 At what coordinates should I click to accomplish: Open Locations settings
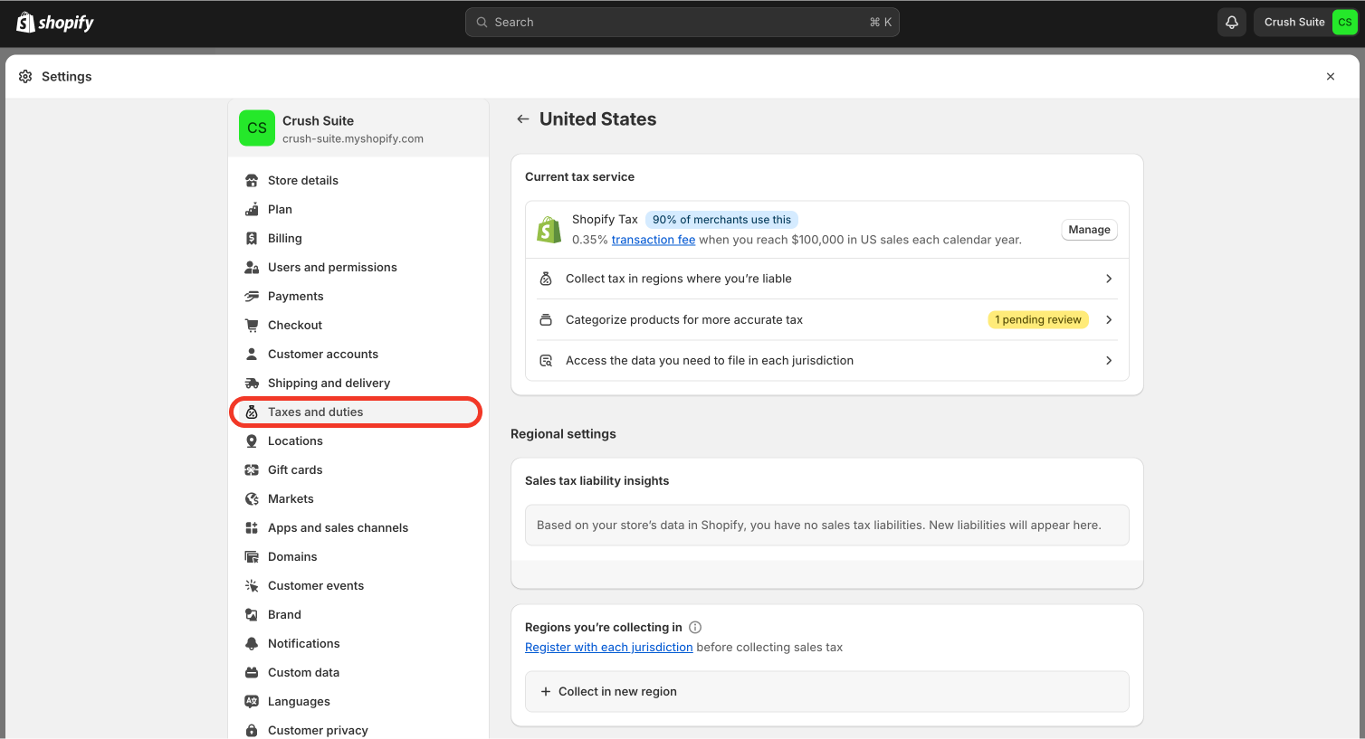coord(358,441)
